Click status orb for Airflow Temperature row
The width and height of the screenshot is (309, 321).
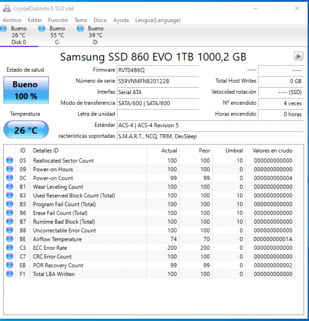click(10, 239)
